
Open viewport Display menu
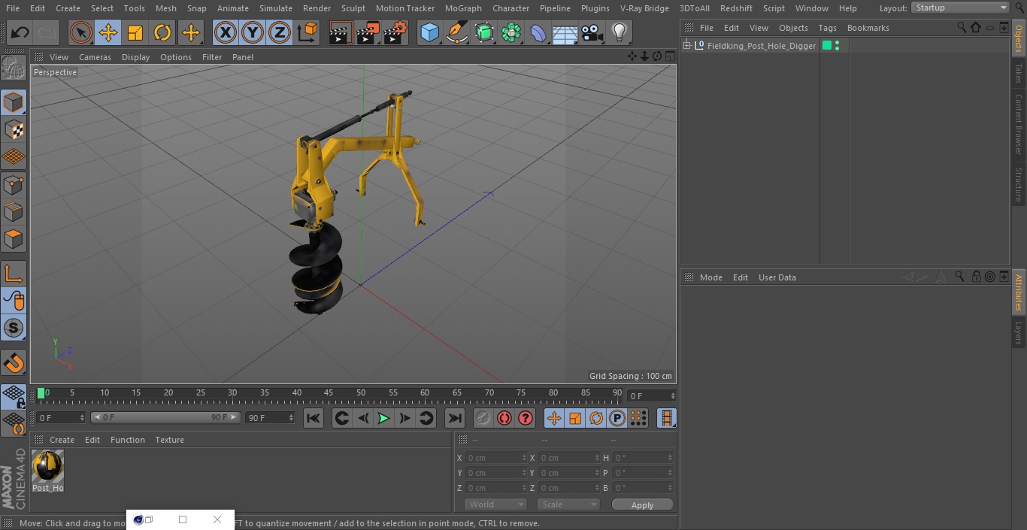click(135, 57)
